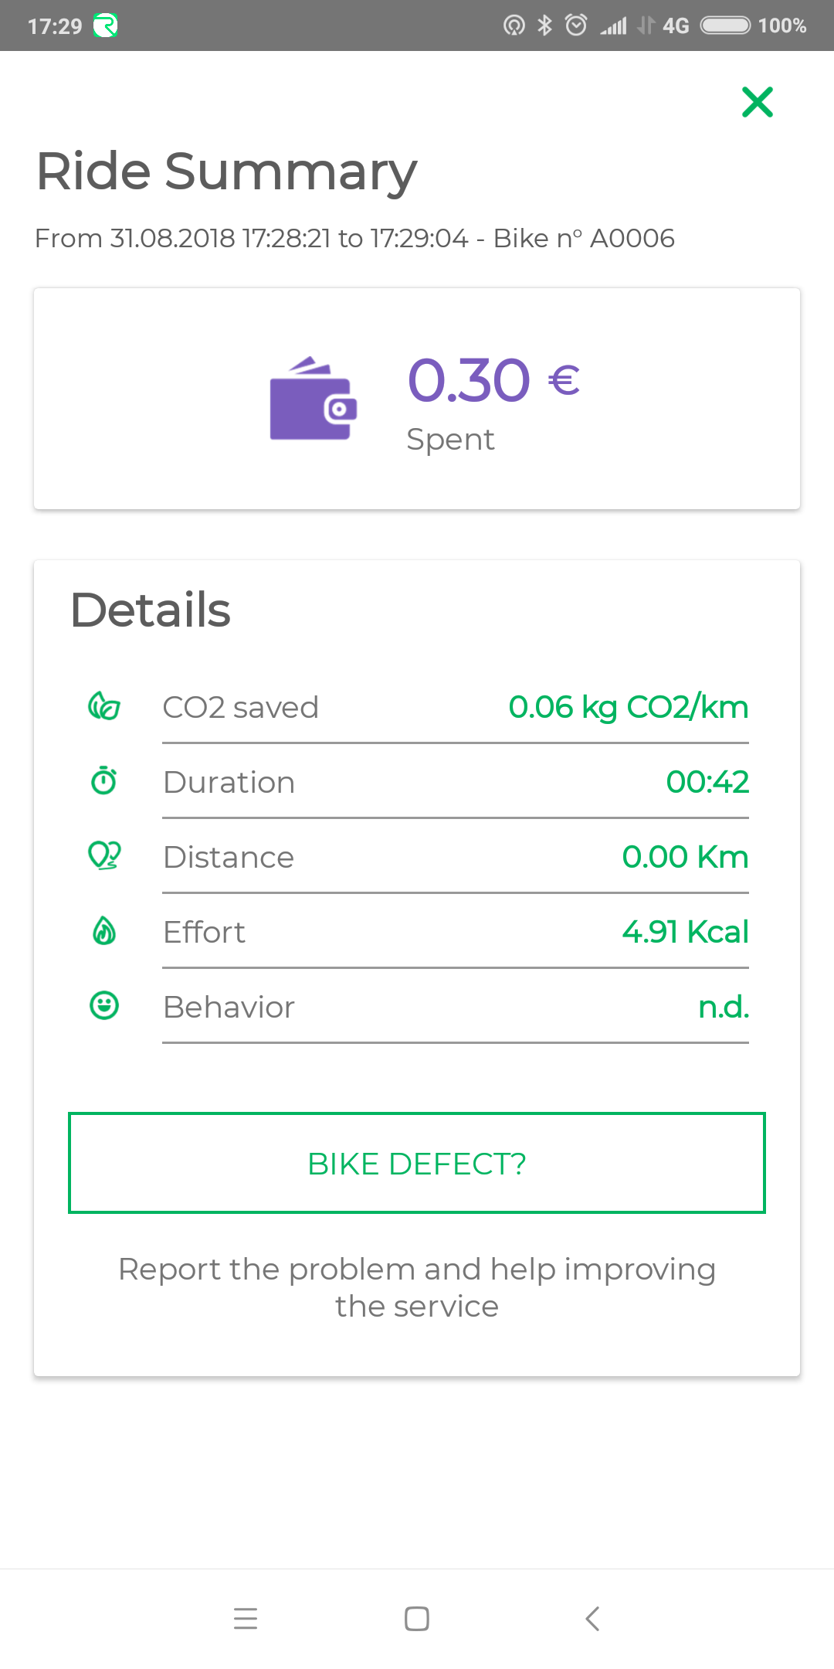Tap the Behavior smiley icon
Viewport: 834px width, 1669px height.
coord(104,1006)
